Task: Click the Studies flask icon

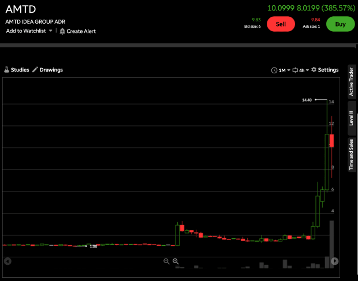Action: click(6, 70)
